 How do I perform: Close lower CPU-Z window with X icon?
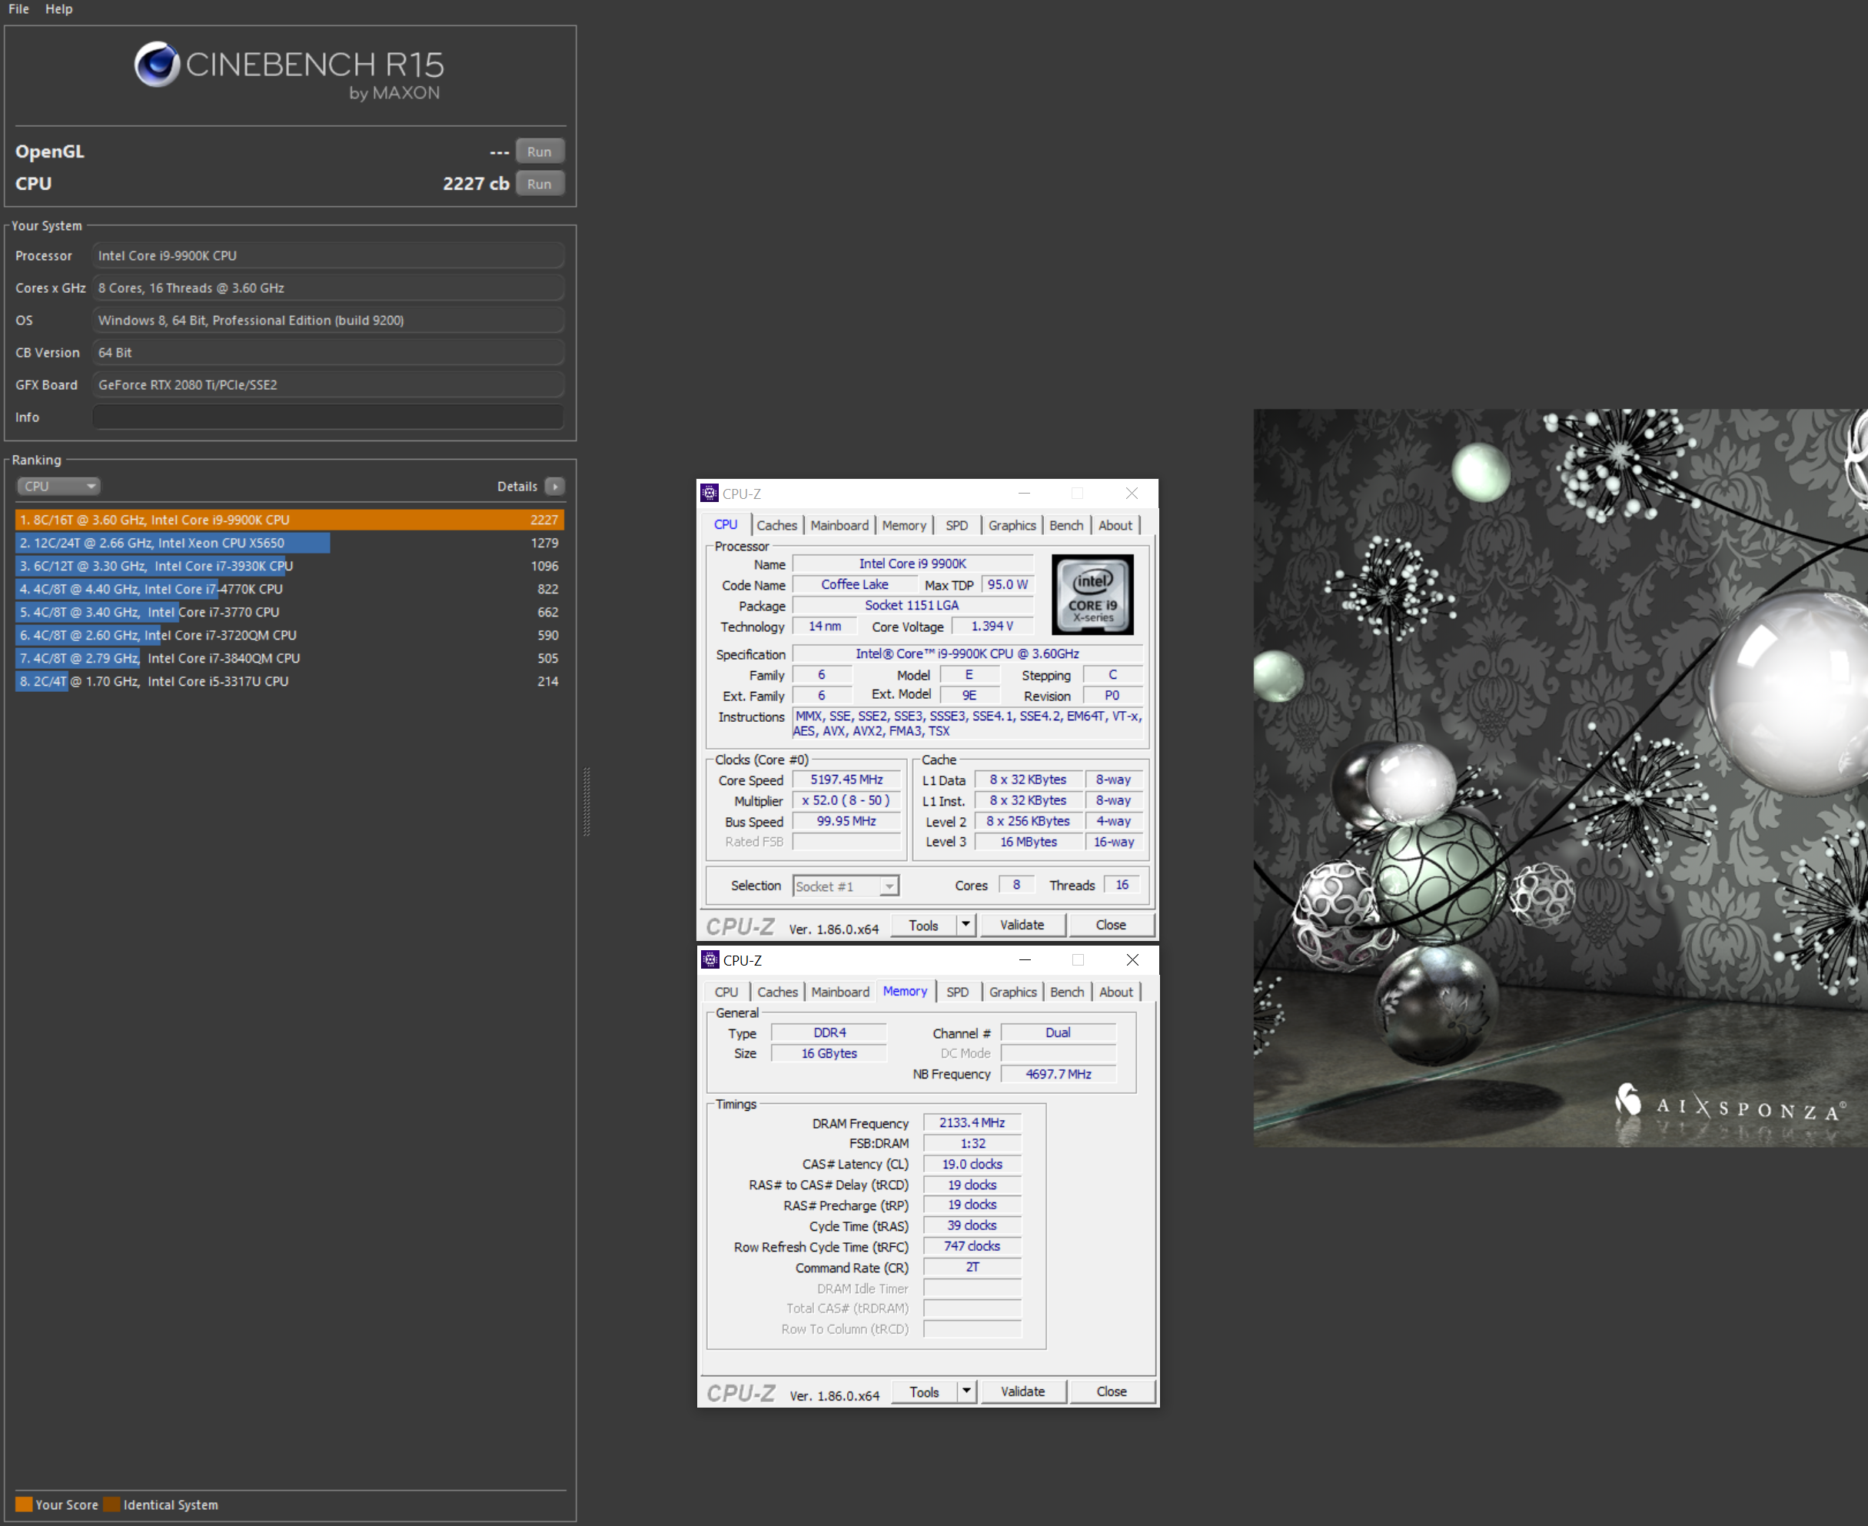pyautogui.click(x=1133, y=960)
